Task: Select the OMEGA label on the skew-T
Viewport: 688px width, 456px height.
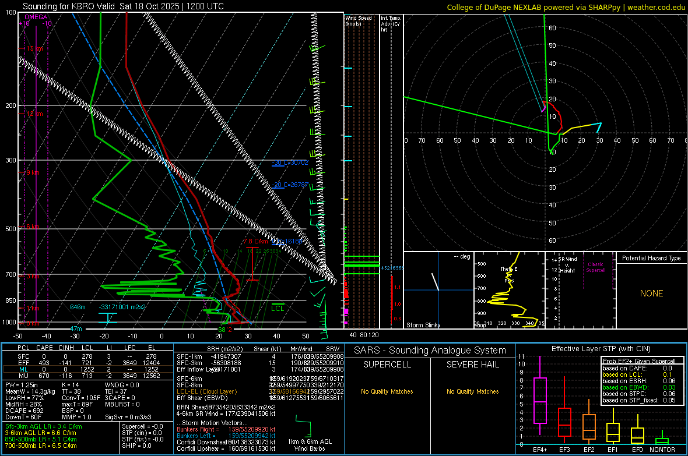Action: [x=36, y=17]
